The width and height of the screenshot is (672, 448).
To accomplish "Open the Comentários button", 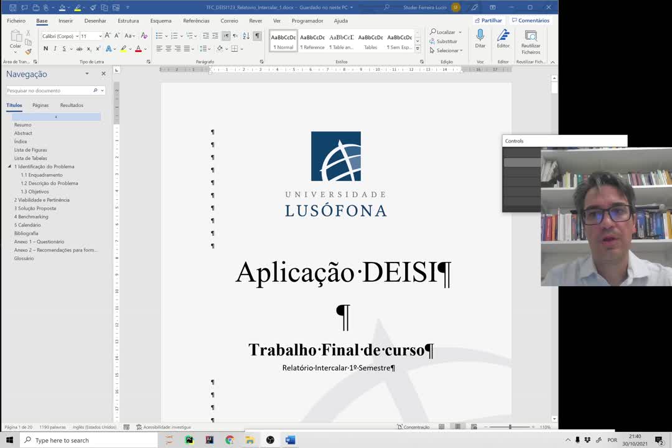I will pyautogui.click(x=531, y=21).
